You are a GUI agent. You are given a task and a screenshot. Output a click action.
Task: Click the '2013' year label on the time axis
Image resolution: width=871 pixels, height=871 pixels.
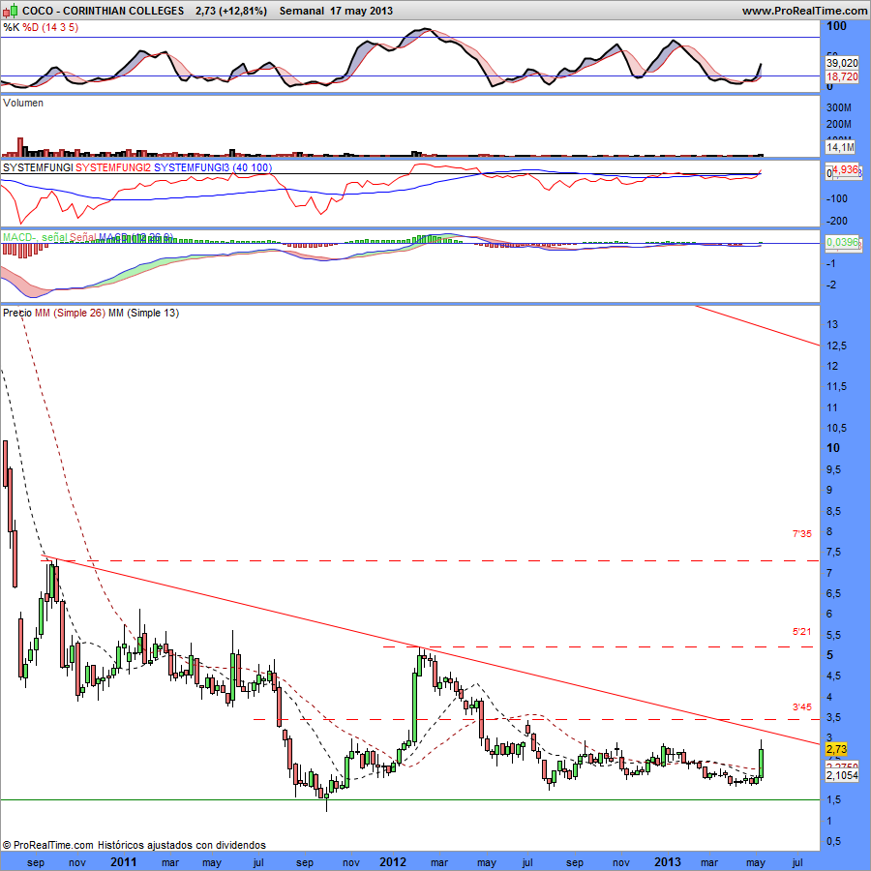667,861
